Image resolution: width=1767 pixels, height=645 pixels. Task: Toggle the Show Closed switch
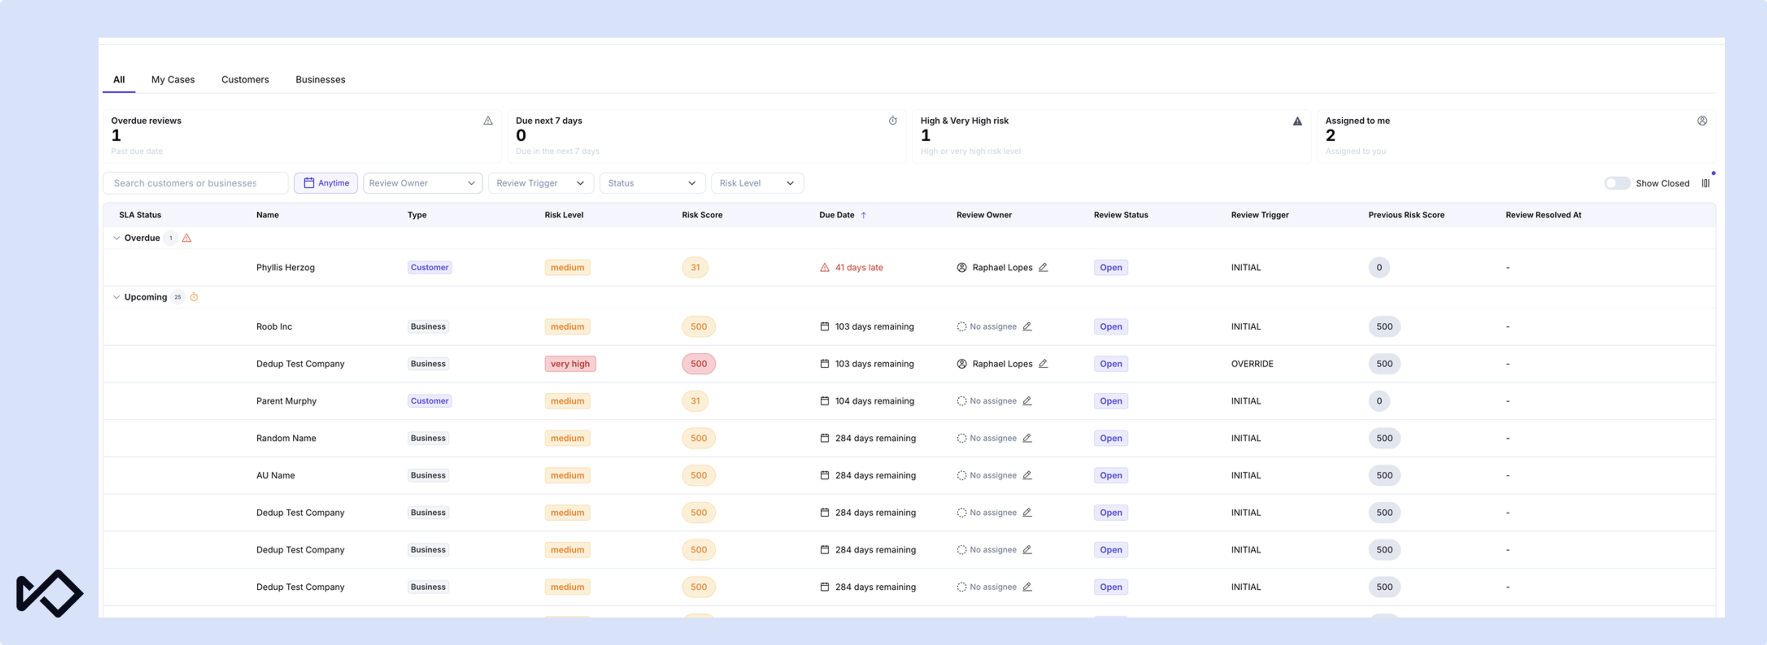(x=1617, y=183)
